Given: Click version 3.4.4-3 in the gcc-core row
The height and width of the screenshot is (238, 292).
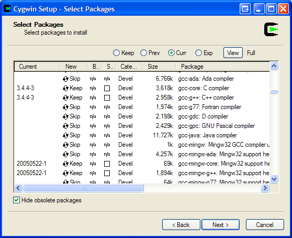Looking at the screenshot, I should click(25, 88).
